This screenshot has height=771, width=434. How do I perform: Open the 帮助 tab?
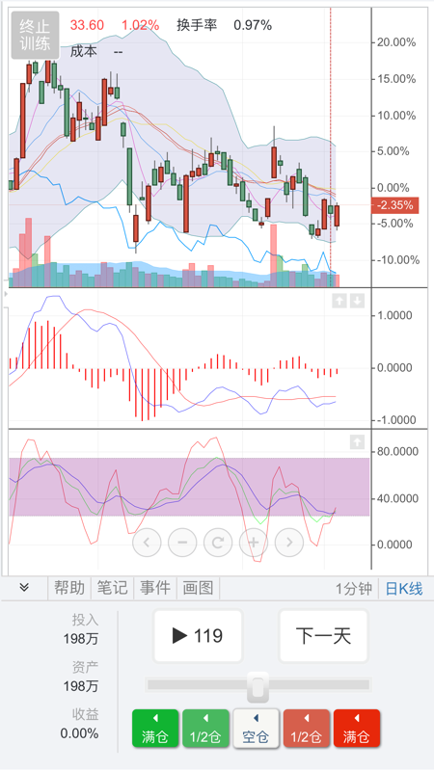pos(69,588)
